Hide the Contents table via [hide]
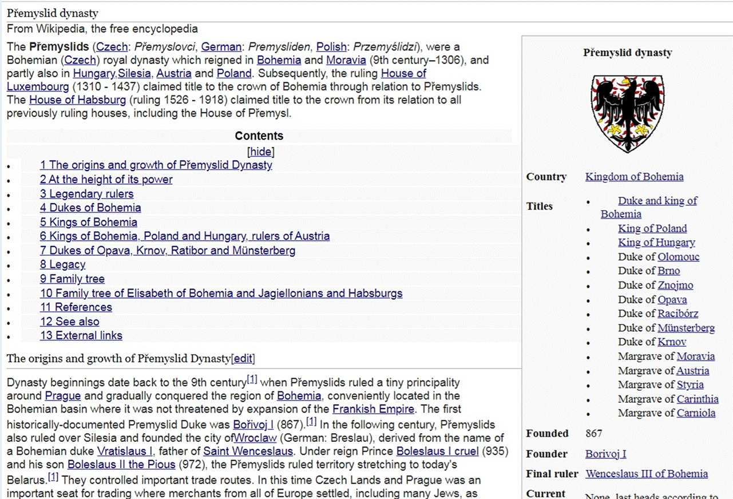Screen dimensions: 733x499 tap(261, 152)
